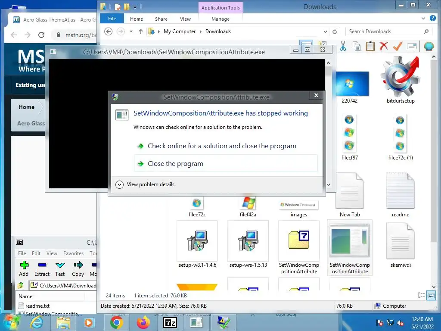This screenshot has width=441, height=331.
Task: Click the 7-Zip Copy icon
Action: pos(78,265)
